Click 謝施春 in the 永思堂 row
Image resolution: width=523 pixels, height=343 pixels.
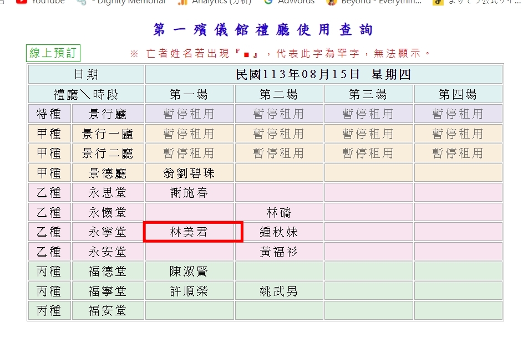pyautogui.click(x=189, y=193)
